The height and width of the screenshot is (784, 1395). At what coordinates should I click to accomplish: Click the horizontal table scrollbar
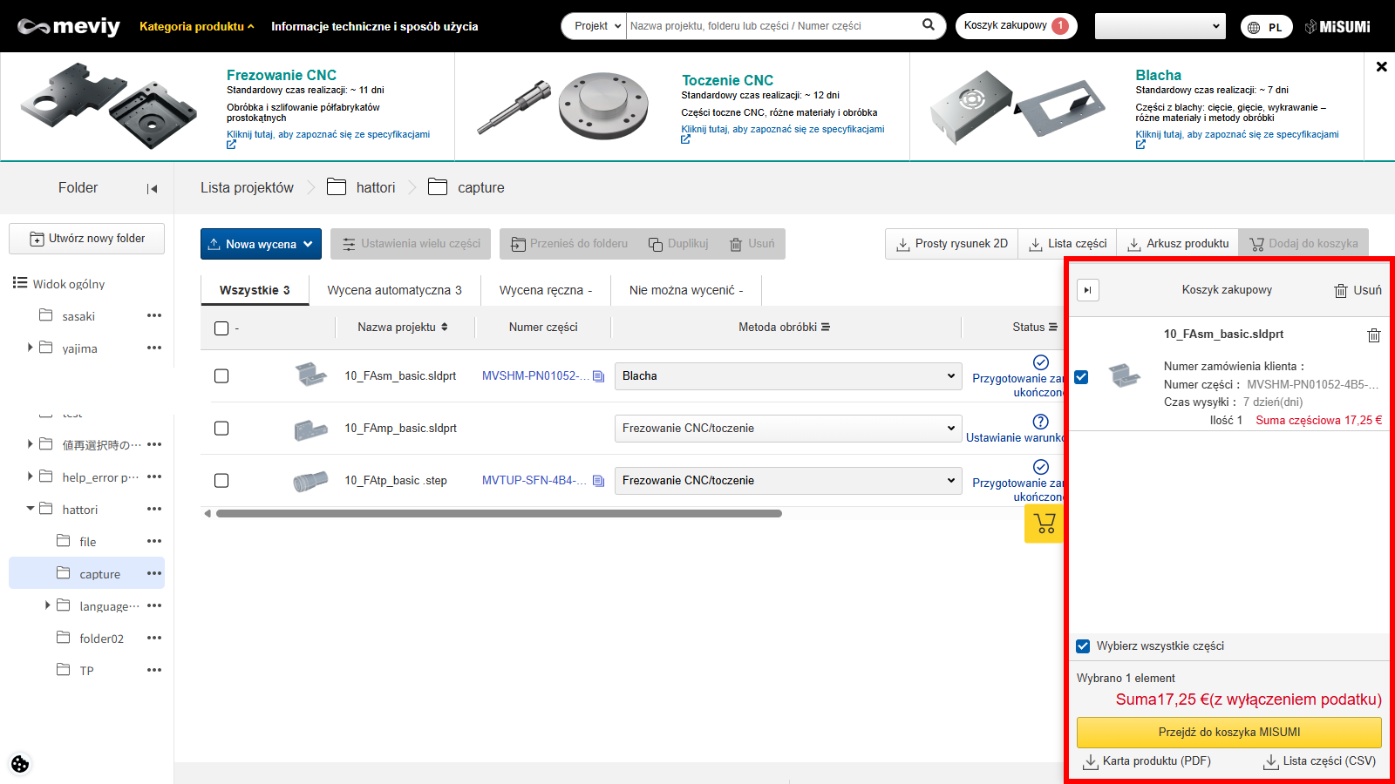(499, 514)
